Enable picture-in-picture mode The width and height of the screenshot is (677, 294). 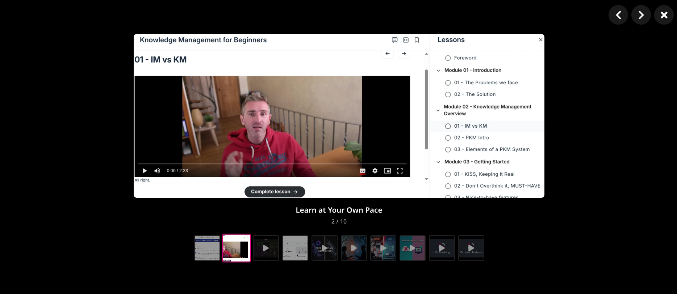click(387, 171)
